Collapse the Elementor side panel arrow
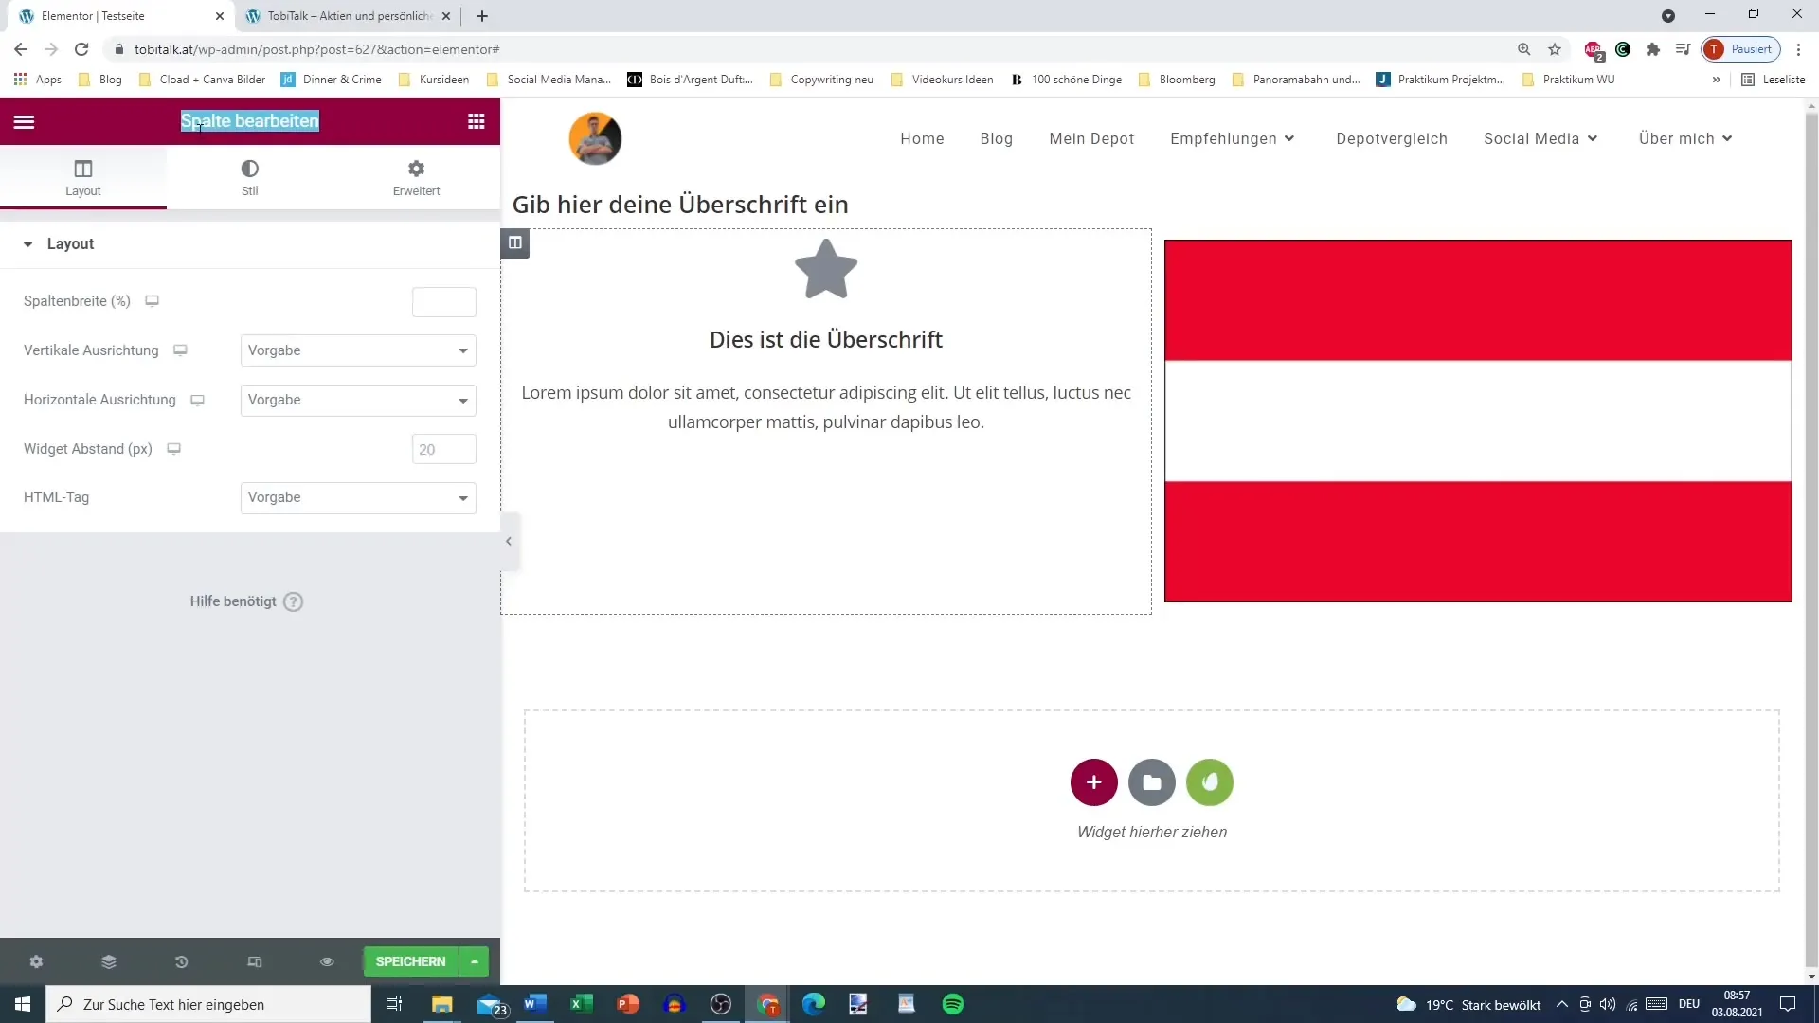Image resolution: width=1819 pixels, height=1023 pixels. click(509, 541)
